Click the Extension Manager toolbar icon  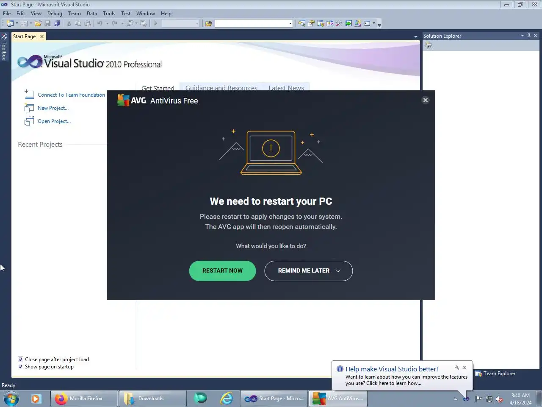point(358,23)
